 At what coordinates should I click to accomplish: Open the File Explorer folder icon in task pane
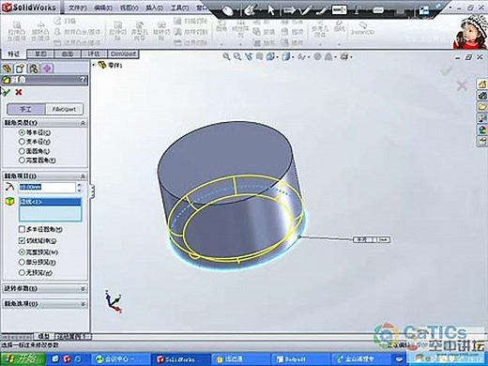(x=482, y=107)
